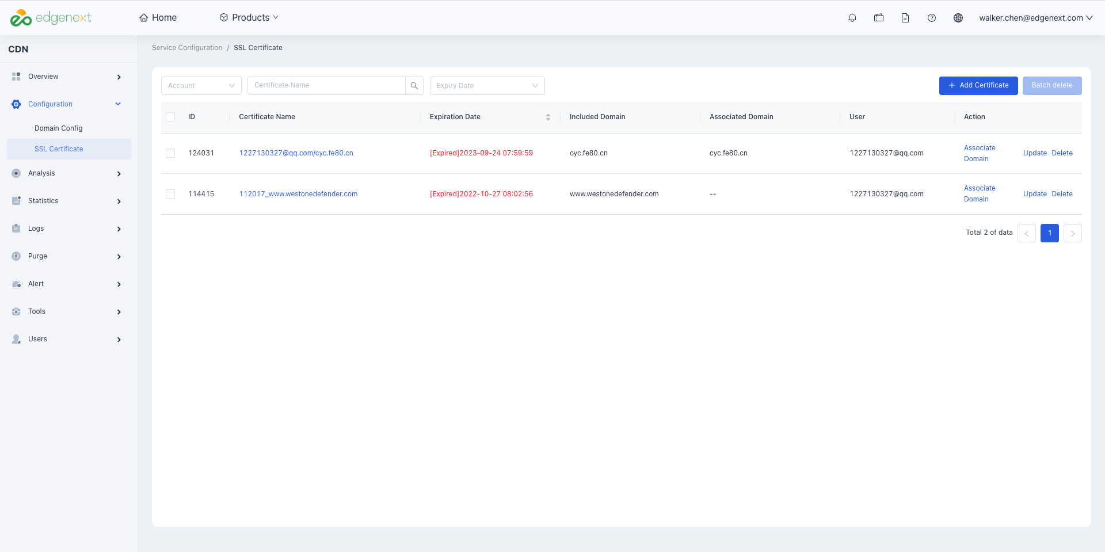The height and width of the screenshot is (552, 1105).
Task: Expand the Statistics chevron
Action: tap(119, 201)
